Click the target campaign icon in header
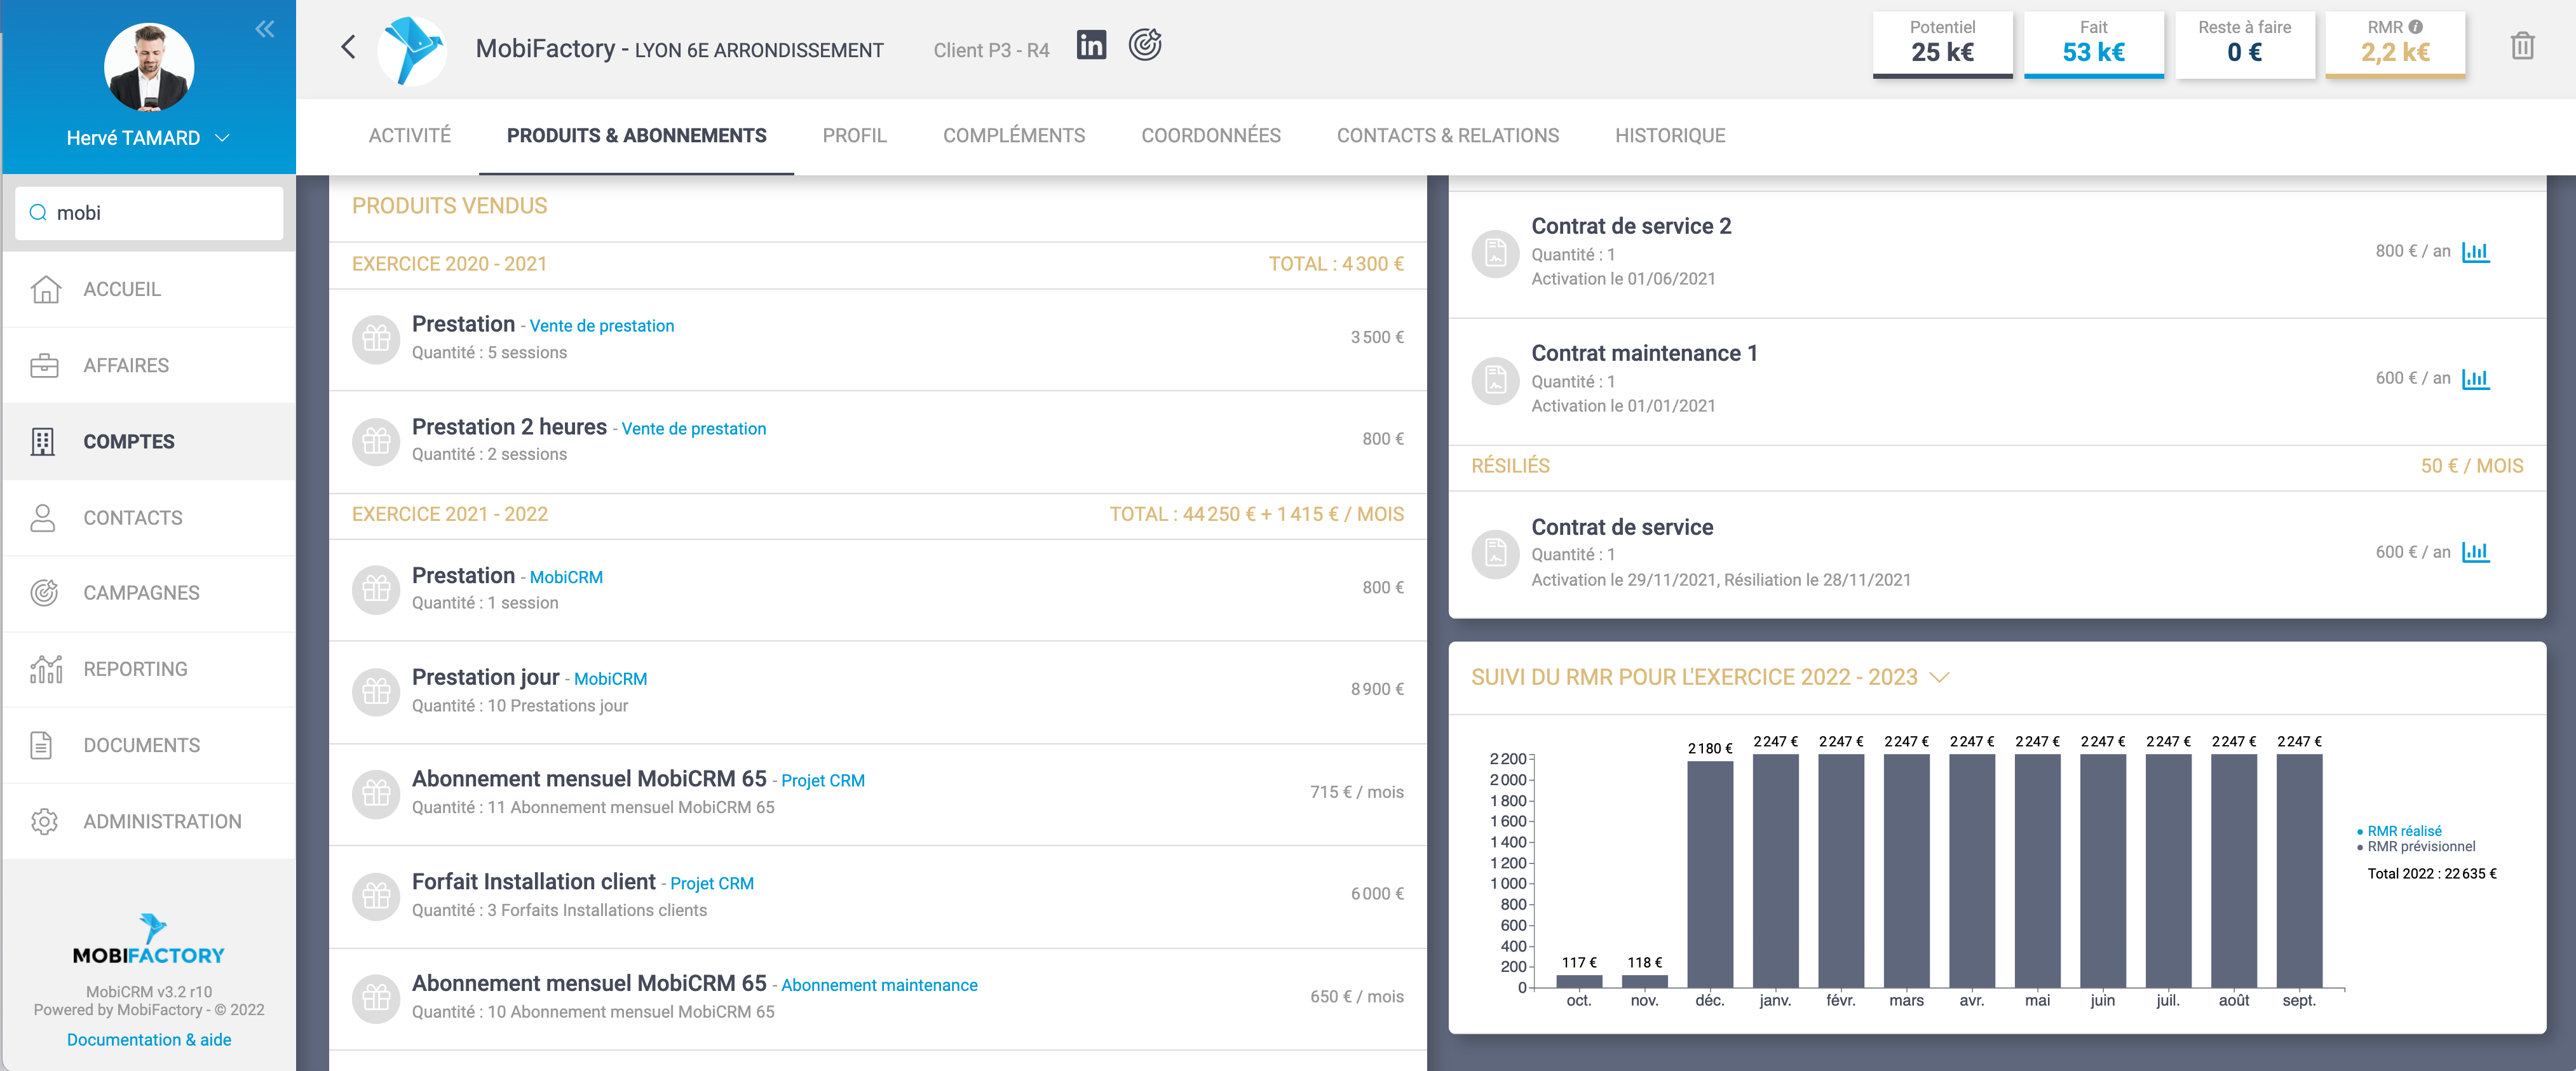 tap(1145, 45)
